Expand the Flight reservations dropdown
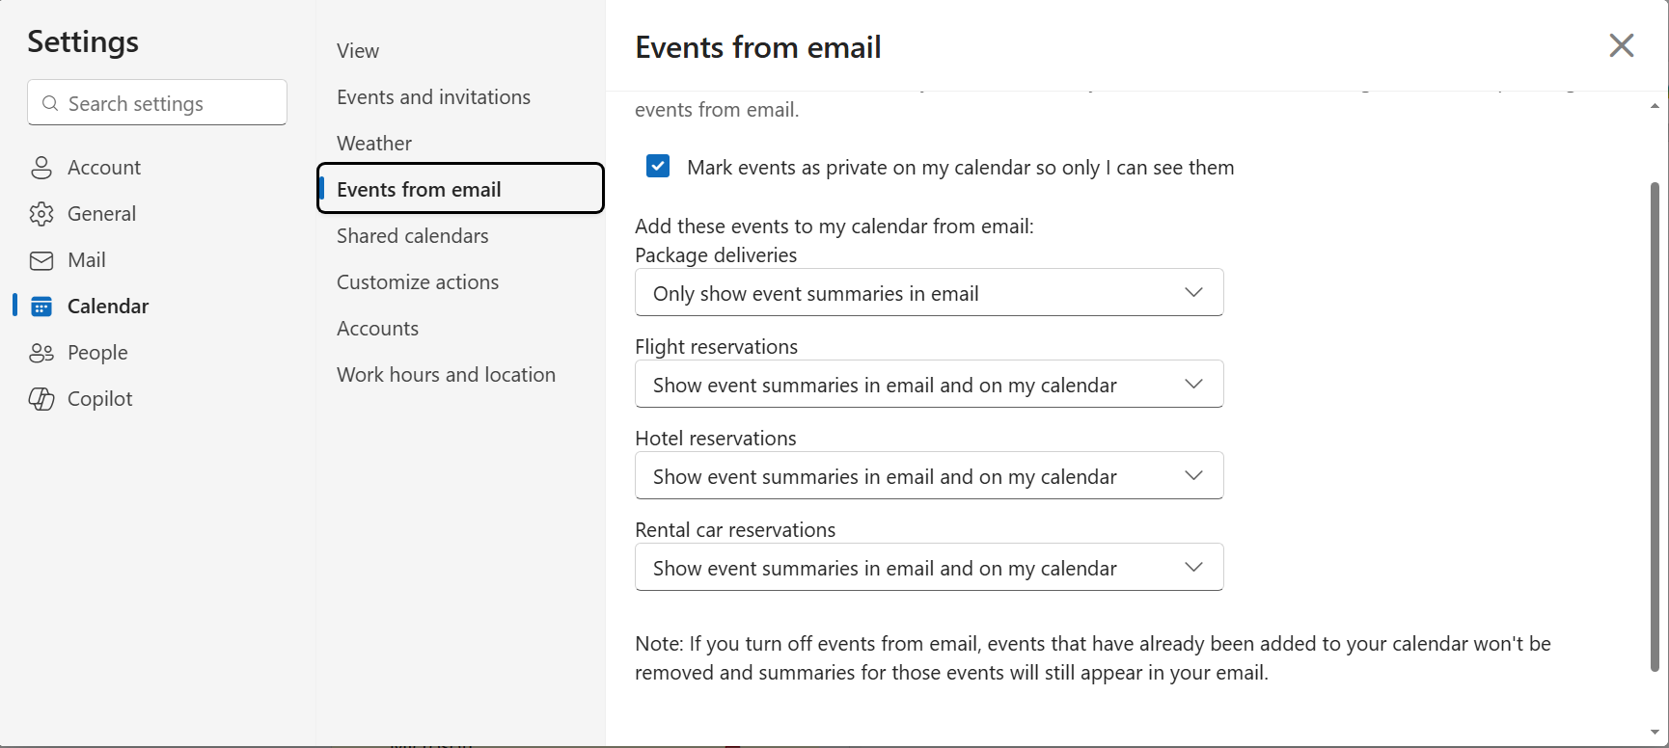The width and height of the screenshot is (1669, 748). 928,385
